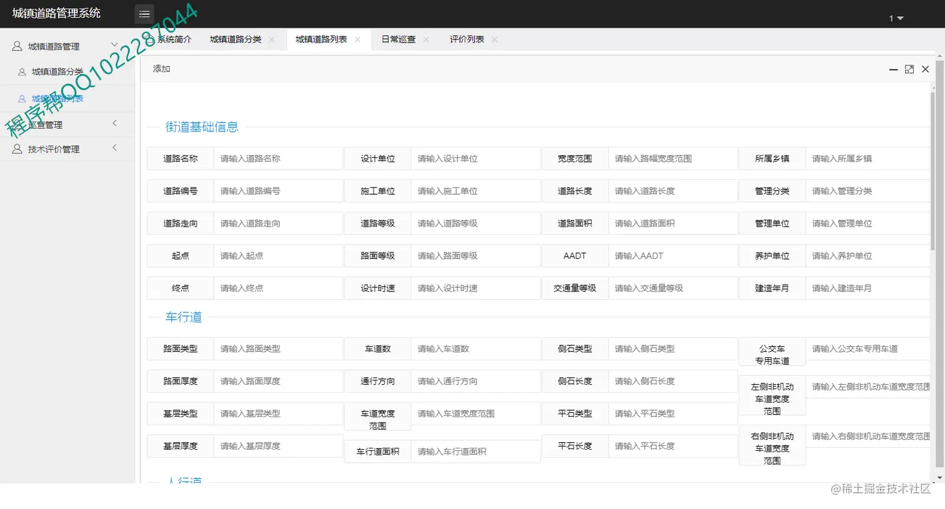Click the scrollbar down arrow
Image resolution: width=945 pixels, height=509 pixels.
coord(939,478)
